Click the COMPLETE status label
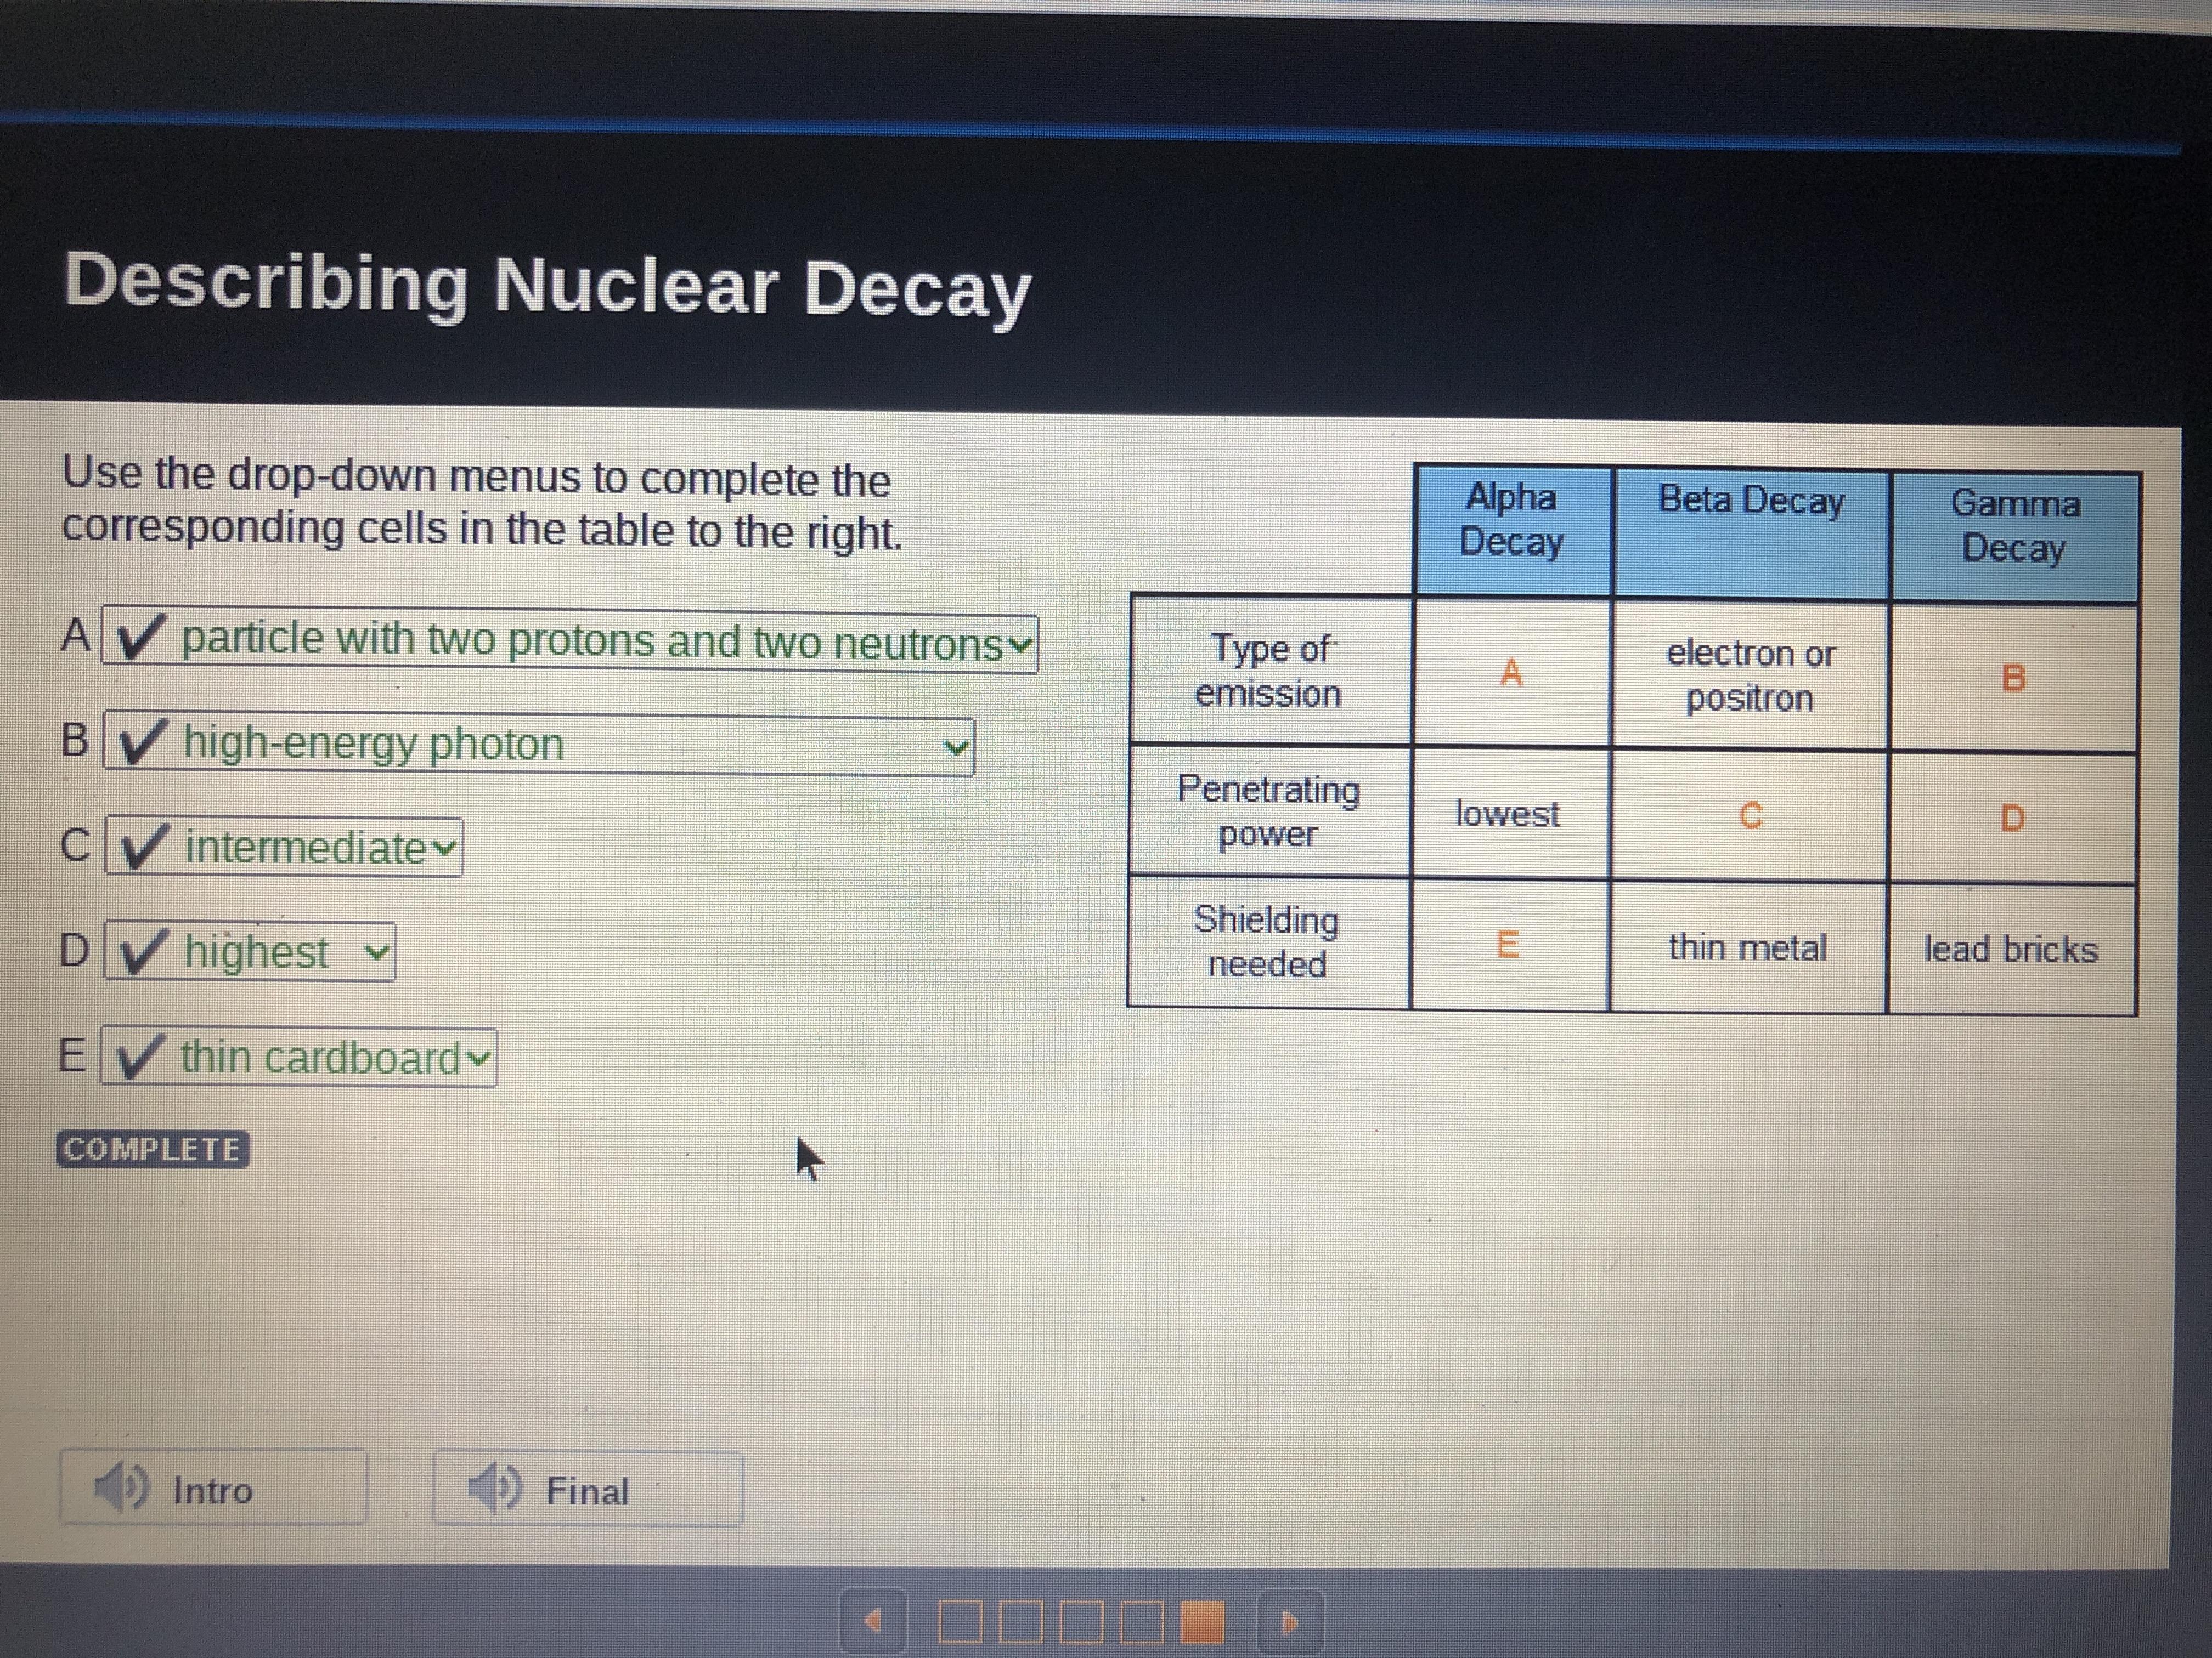Screen dimensions: 2212x1658 click(152, 1149)
